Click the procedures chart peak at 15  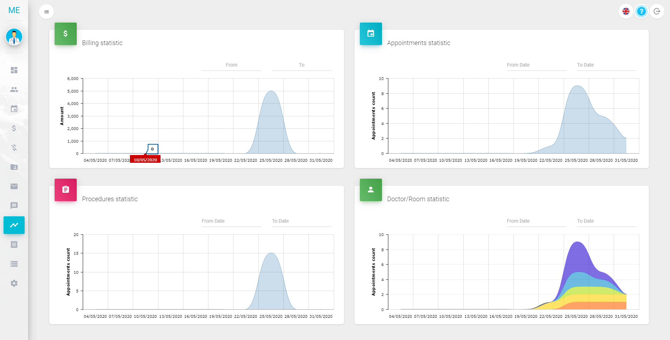pos(271,254)
